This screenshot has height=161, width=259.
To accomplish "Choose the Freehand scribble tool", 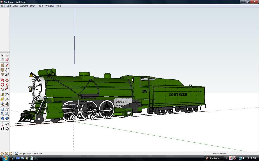I will click(x=7, y=74).
